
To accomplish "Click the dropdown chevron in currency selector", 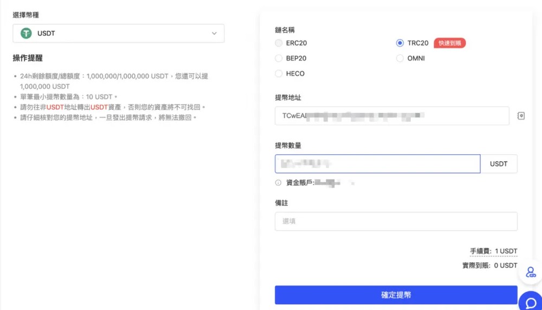I will tap(214, 34).
